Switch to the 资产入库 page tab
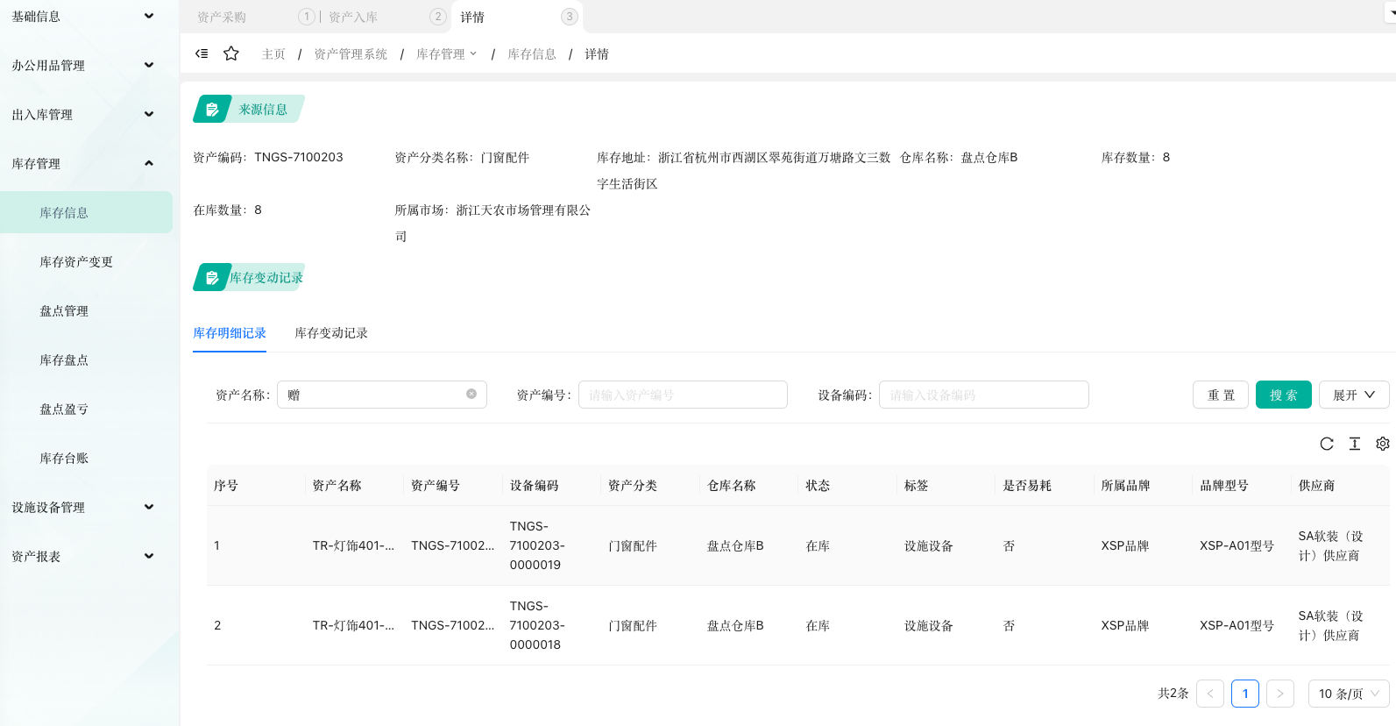The width and height of the screenshot is (1396, 726). [x=353, y=18]
